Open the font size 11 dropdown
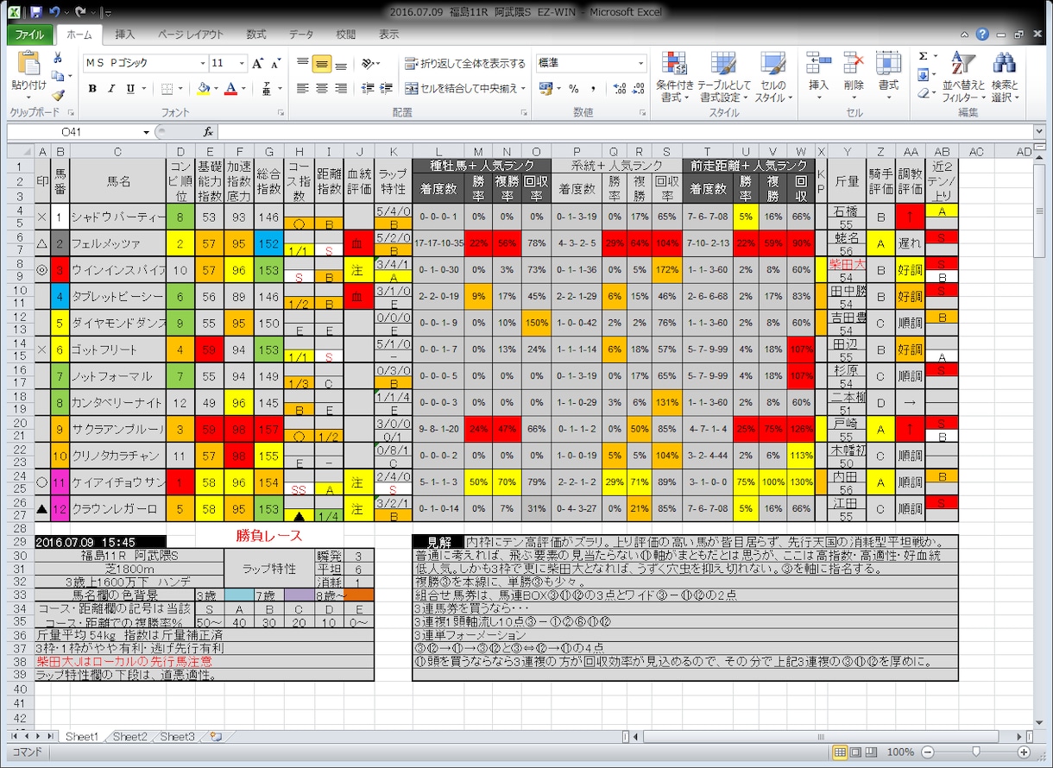This screenshot has width=1053, height=768. pos(241,64)
